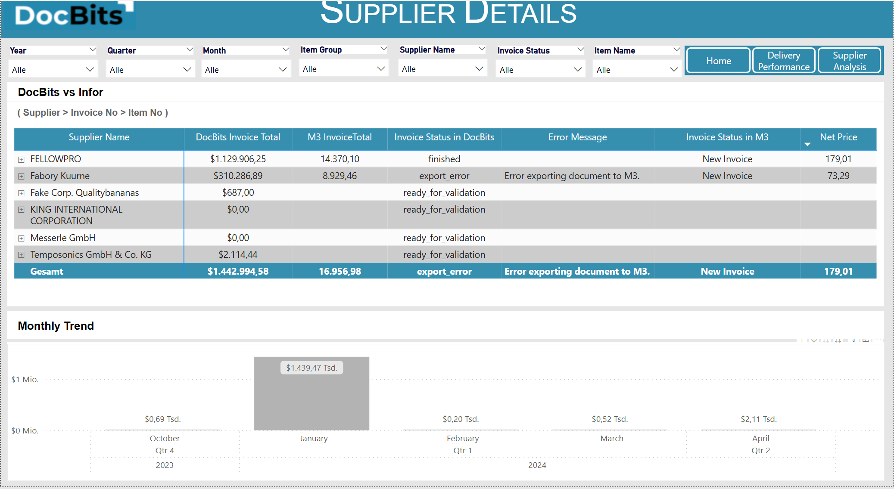Click the sort arrow on Net Price column
Viewport: 894px width, 489px height.
pos(807,145)
